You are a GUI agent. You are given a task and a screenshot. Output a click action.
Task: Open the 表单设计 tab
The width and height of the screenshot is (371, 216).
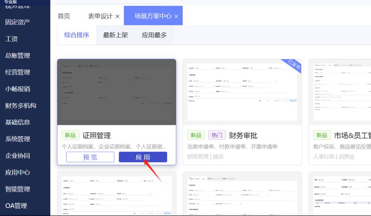[x=100, y=16]
